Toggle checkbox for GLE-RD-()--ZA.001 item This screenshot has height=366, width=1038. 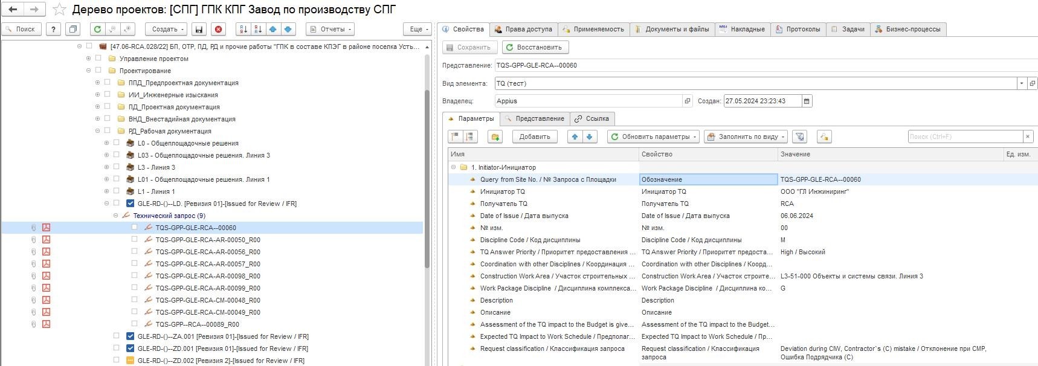click(130, 336)
